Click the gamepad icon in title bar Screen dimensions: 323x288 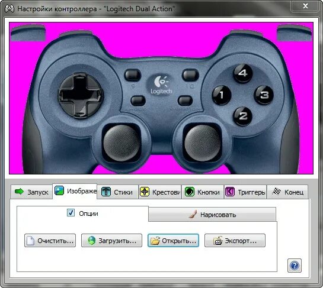click(9, 9)
